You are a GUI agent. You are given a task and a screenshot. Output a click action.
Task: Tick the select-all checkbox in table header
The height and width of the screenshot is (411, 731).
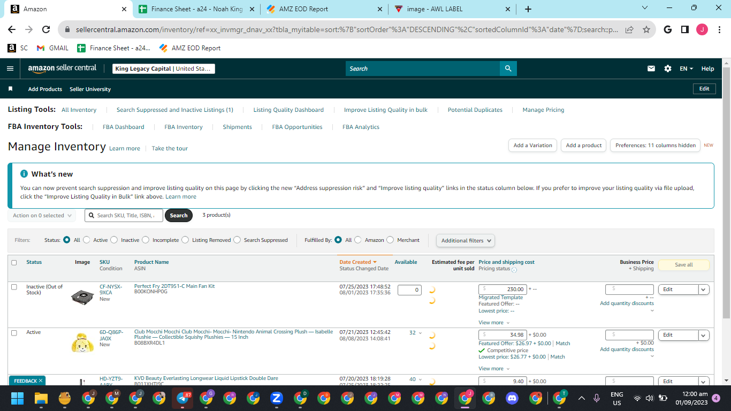(14, 263)
